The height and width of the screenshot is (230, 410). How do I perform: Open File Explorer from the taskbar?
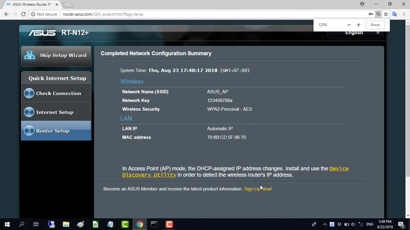pos(66,224)
